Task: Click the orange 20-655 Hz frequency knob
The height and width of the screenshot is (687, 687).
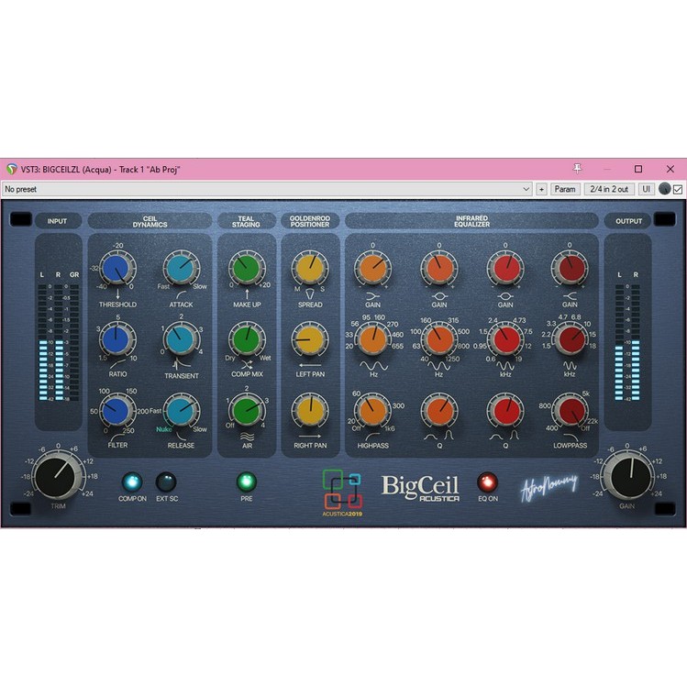Action: 373,339
